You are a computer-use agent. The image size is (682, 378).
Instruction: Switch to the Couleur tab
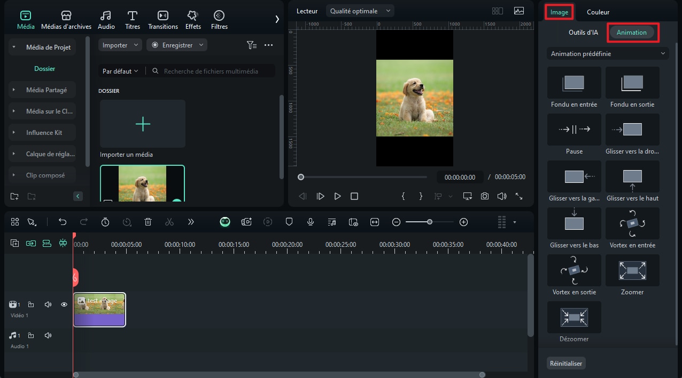[598, 12]
